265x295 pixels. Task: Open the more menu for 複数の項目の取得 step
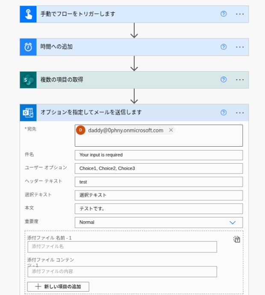coord(240,80)
